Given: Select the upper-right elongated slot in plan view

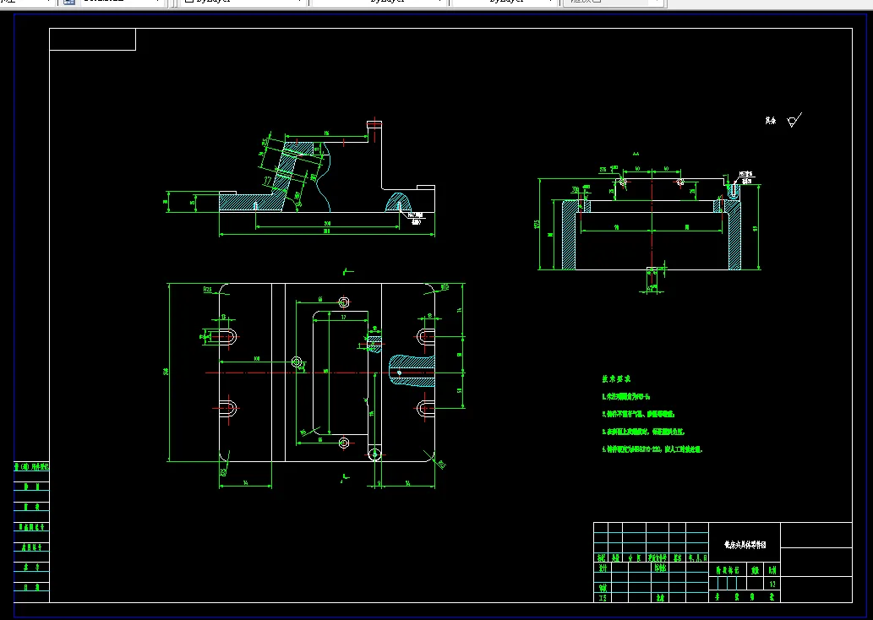Looking at the screenshot, I should [425, 337].
